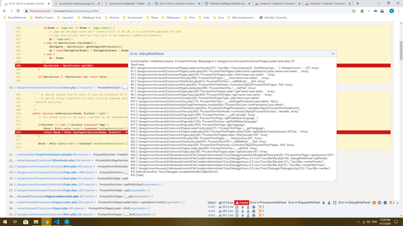
Task: Click the curly braces icon in Tracy bar
Action: pyautogui.click(x=335, y=203)
